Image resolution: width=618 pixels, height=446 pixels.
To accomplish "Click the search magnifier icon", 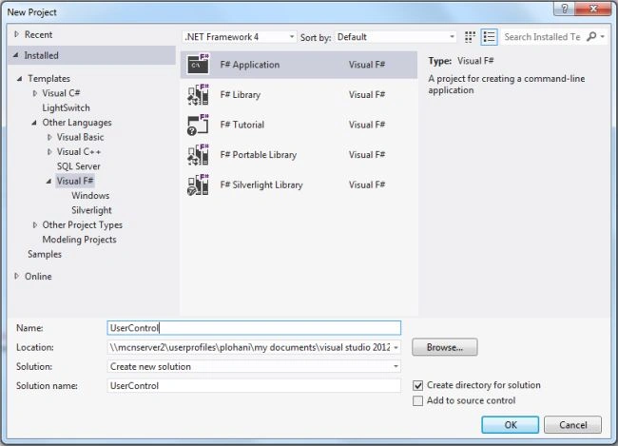I will tap(591, 37).
